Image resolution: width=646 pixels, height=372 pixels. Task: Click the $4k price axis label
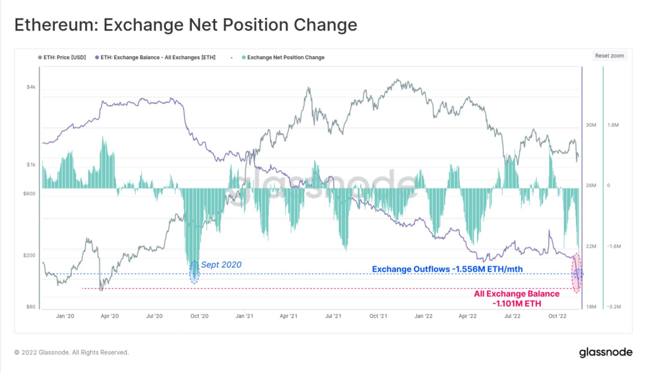[x=31, y=87]
